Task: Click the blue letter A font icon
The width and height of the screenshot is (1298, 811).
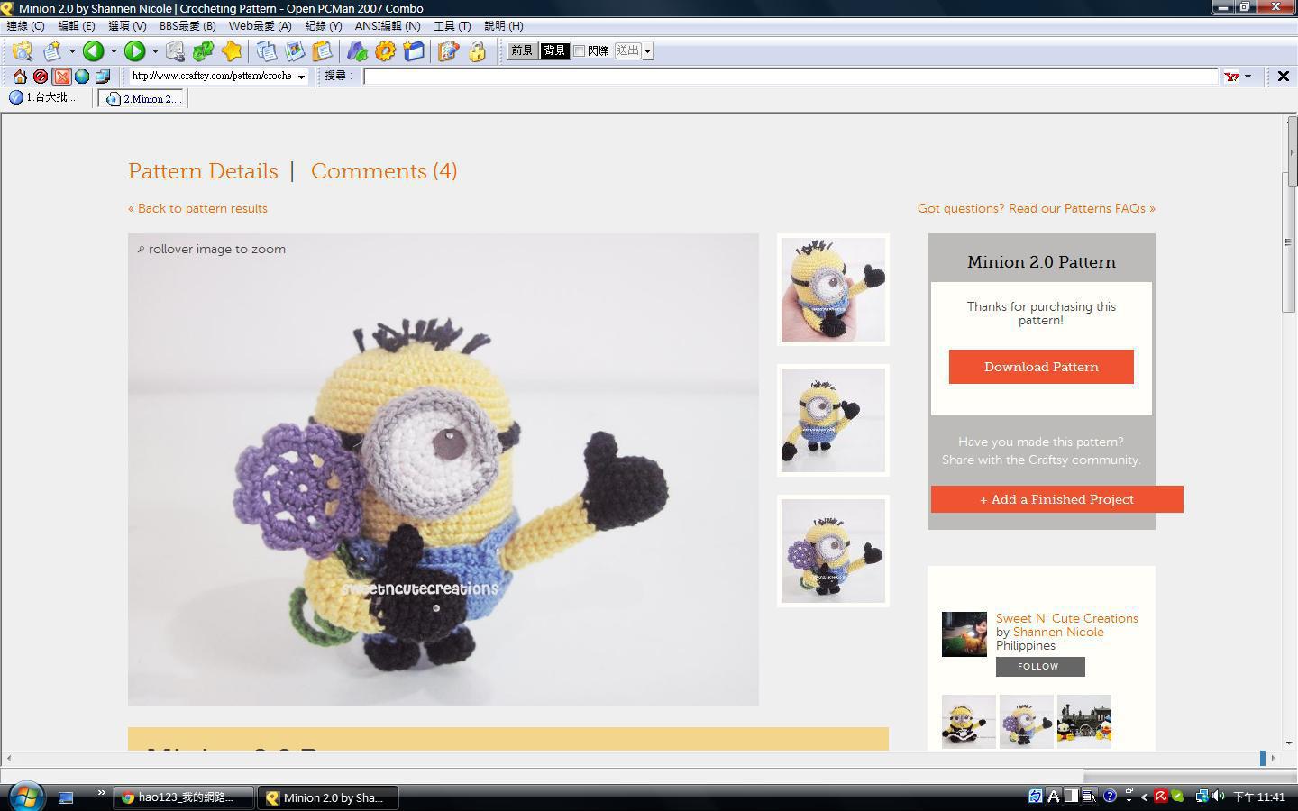Action: coord(357,51)
